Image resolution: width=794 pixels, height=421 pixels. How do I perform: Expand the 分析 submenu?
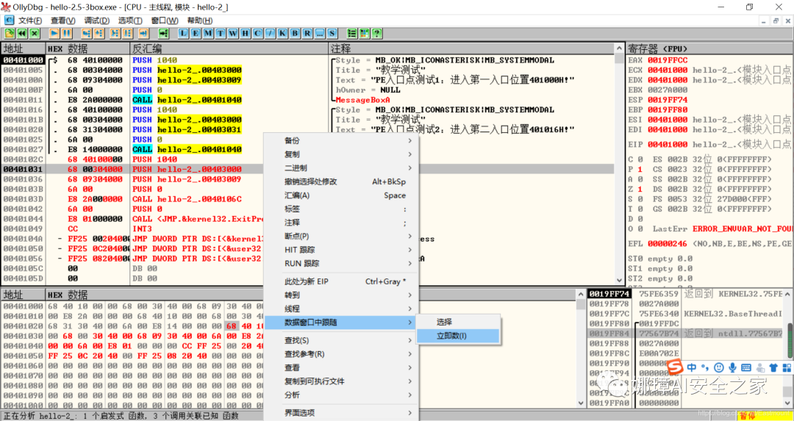[342, 395]
